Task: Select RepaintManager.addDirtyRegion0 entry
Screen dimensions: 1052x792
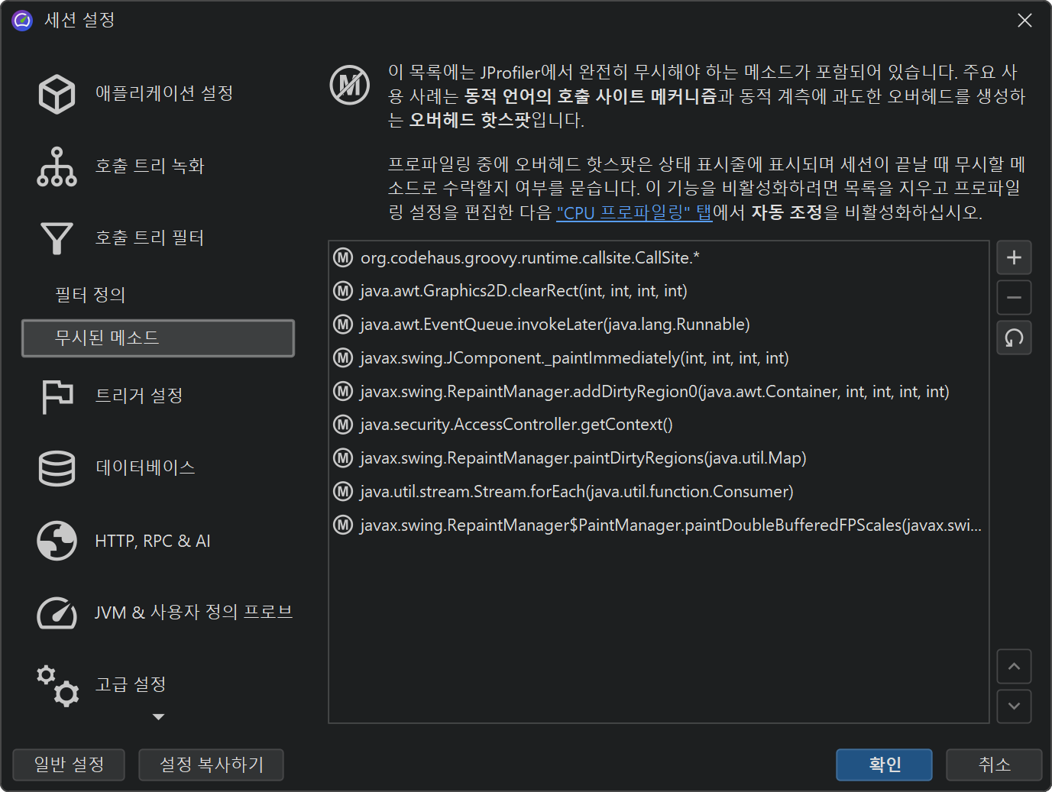Action: [659, 392]
